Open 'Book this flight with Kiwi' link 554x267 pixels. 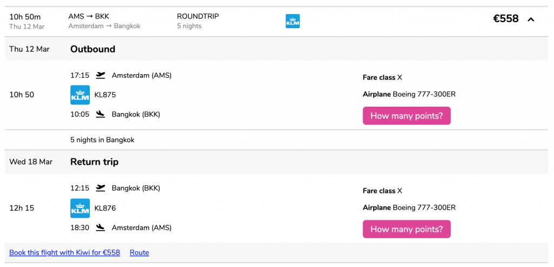(x=65, y=252)
